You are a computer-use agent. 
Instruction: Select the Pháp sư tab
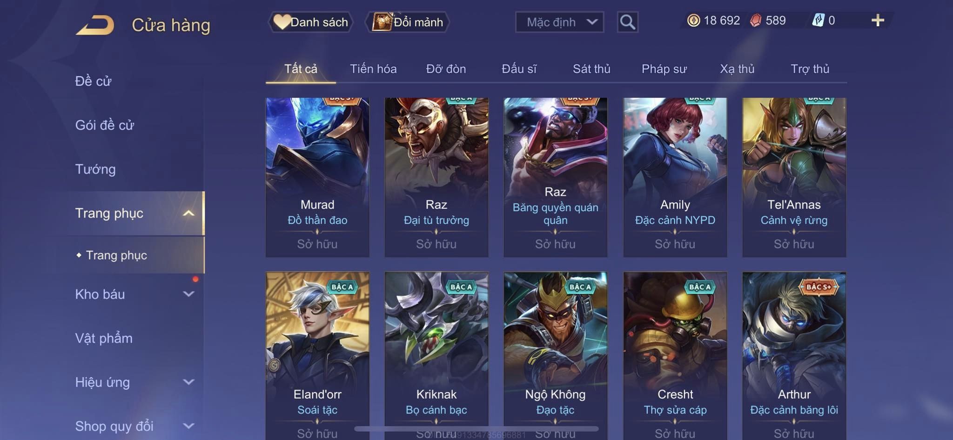point(664,69)
